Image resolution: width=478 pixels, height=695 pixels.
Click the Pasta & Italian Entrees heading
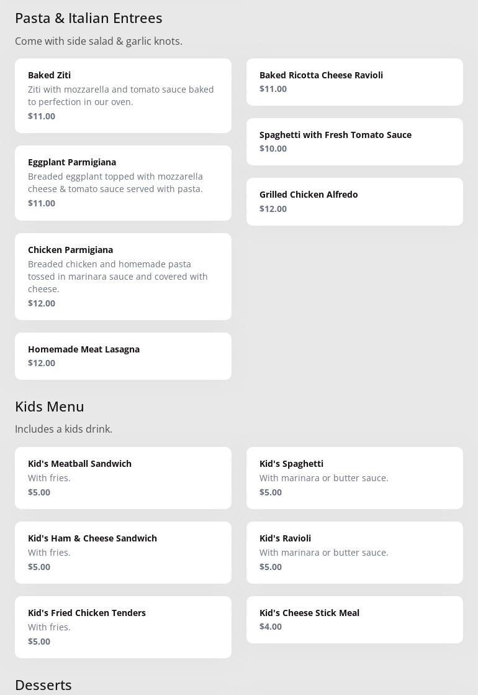click(x=88, y=18)
